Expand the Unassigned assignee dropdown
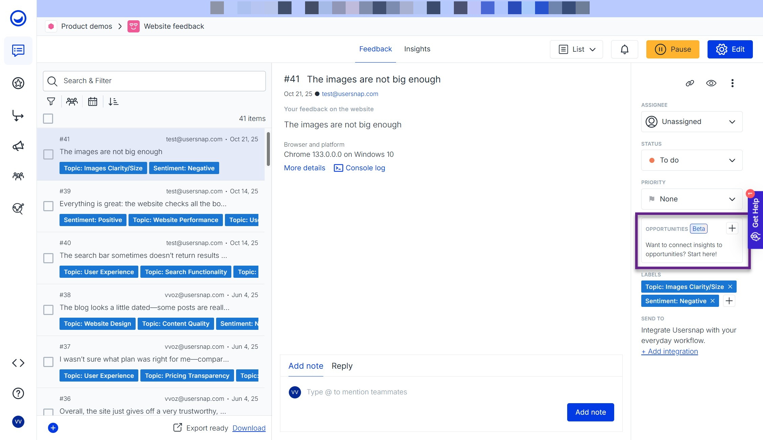Screen dimensions: 763x440 692,122
